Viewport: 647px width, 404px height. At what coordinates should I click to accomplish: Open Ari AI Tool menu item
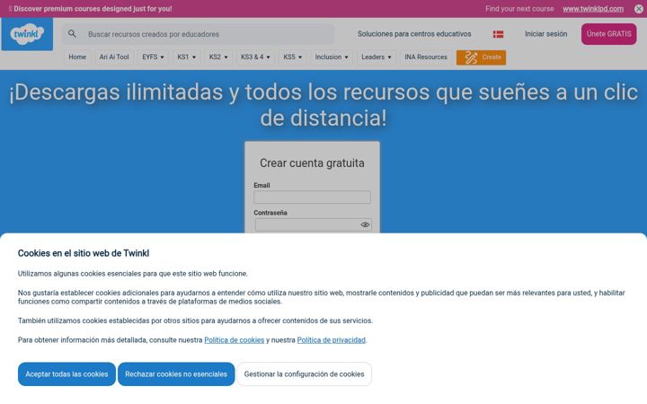pos(114,57)
